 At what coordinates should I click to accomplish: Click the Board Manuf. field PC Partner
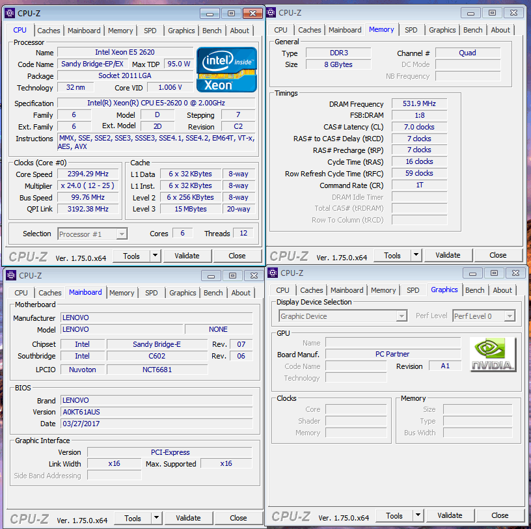pyautogui.click(x=393, y=354)
